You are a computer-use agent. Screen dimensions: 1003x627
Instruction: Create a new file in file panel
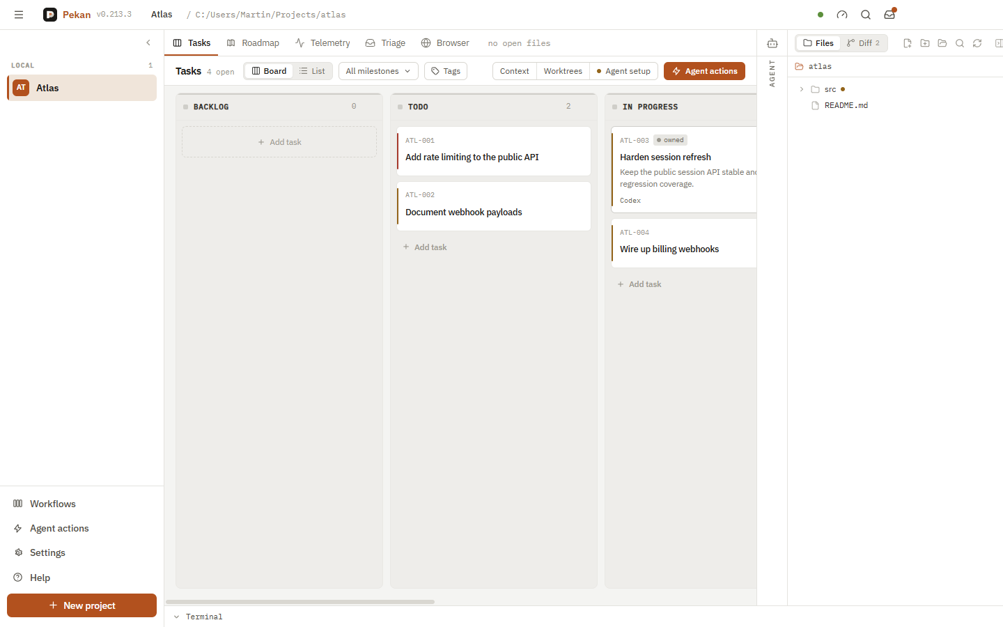908,43
